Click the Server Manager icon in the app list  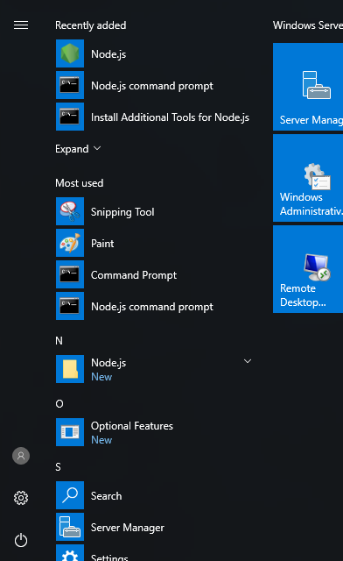point(70,527)
